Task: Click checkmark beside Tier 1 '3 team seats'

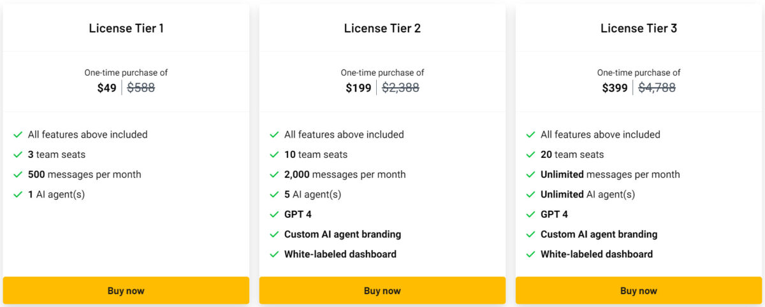Action: pyautogui.click(x=18, y=155)
